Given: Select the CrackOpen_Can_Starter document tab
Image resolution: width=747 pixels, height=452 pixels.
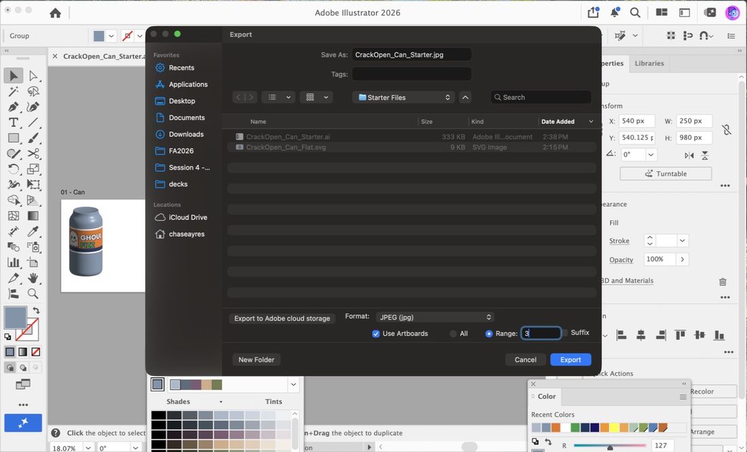Looking at the screenshot, I should pos(104,56).
